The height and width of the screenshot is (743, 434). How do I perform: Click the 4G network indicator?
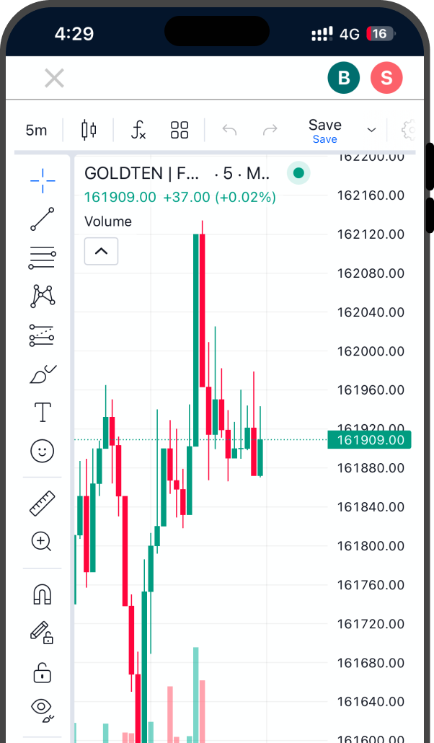point(349,34)
